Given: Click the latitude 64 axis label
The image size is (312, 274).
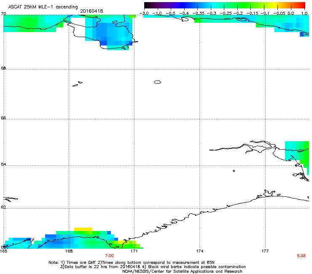Looking at the screenshot, I should coord(3,164).
